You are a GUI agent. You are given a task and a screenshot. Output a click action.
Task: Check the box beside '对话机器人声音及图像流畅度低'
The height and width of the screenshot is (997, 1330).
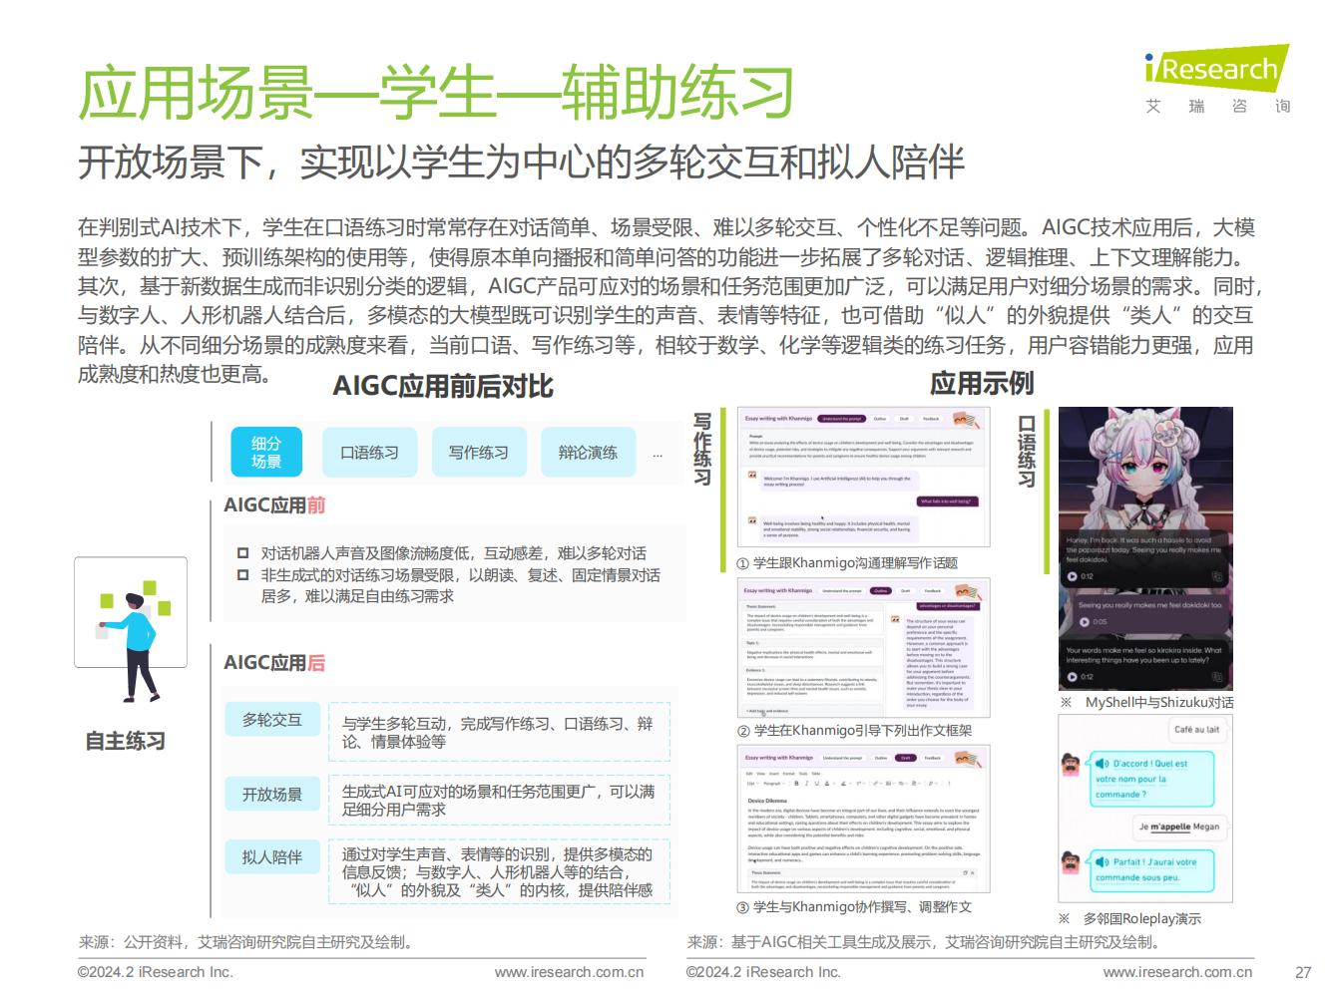[x=241, y=554]
